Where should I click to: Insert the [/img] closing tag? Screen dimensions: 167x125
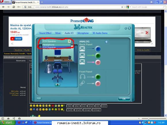click(x=97, y=110)
